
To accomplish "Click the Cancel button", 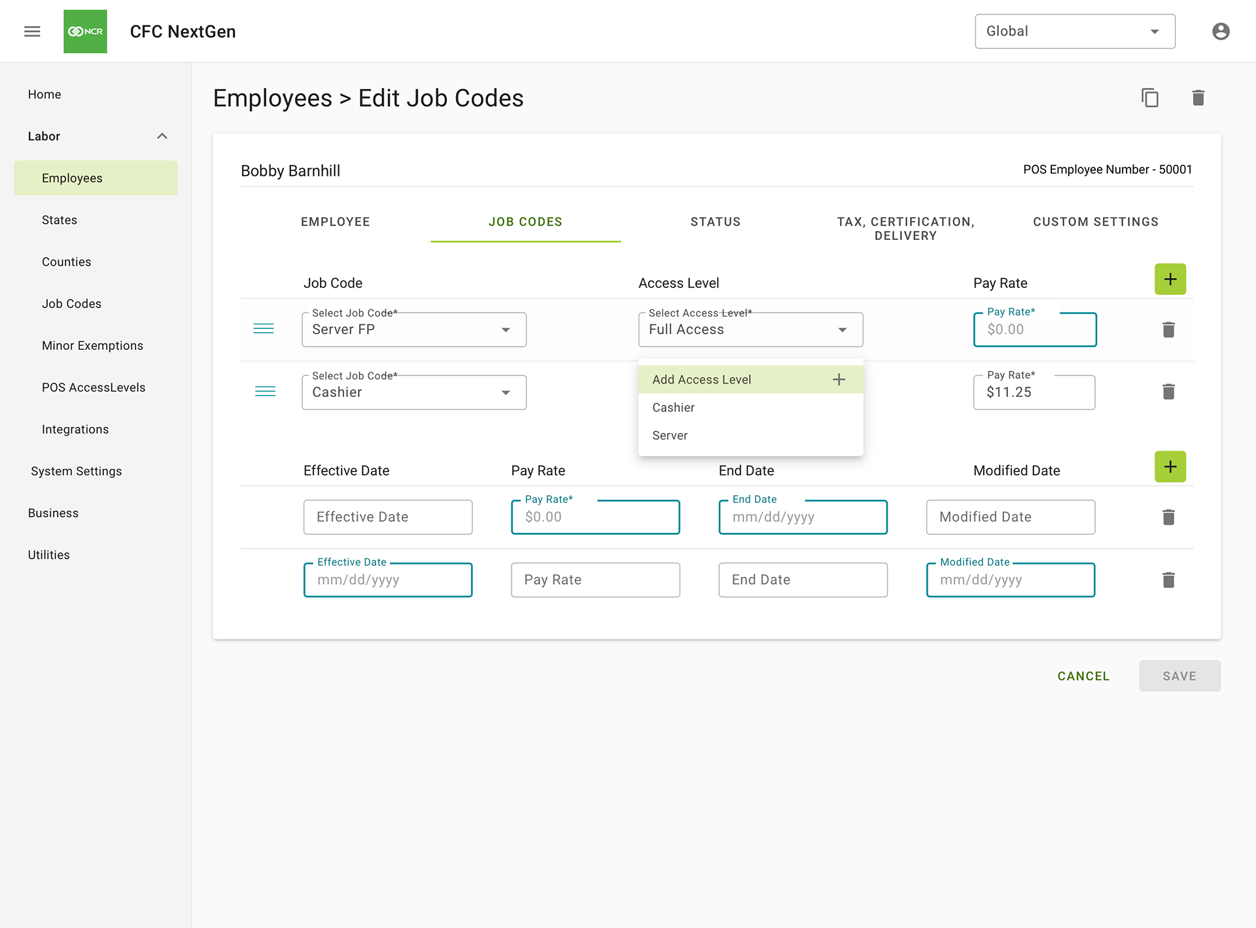I will tap(1083, 676).
